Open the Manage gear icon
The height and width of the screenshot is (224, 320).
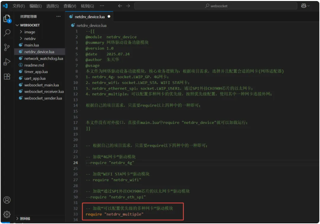click(x=7, y=214)
